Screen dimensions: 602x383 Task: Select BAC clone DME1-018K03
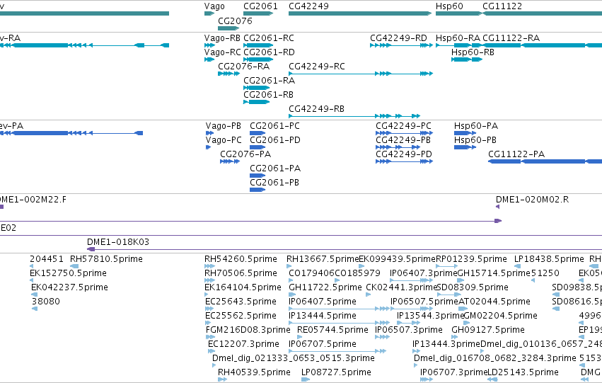pyautogui.click(x=118, y=242)
